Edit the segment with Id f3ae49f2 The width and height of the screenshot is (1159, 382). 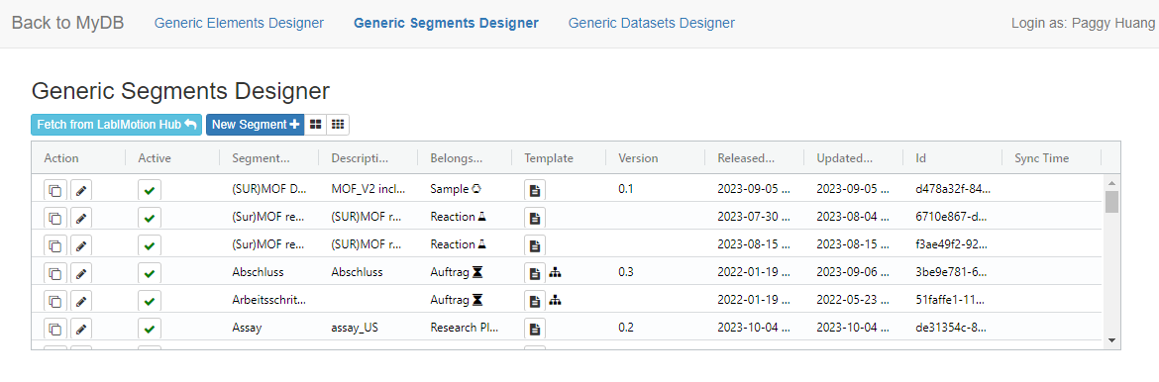81,245
